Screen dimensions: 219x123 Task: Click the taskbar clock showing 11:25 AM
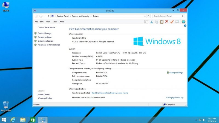(212, 120)
